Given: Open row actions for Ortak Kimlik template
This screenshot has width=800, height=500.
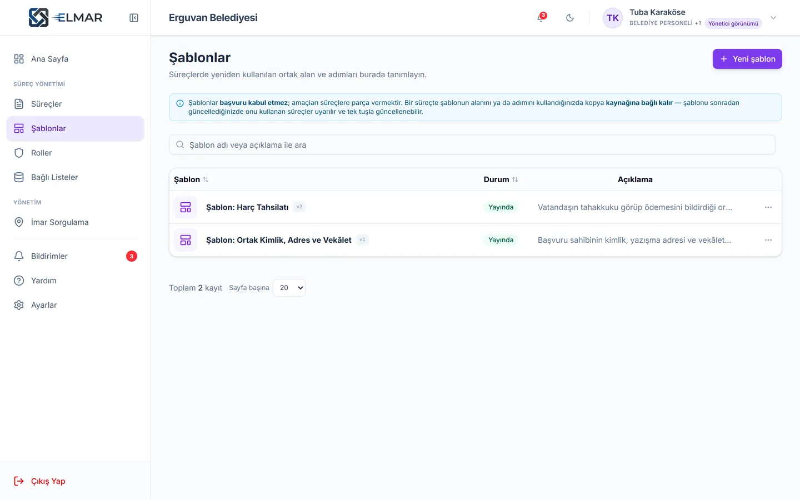Looking at the screenshot, I should pyautogui.click(x=768, y=240).
